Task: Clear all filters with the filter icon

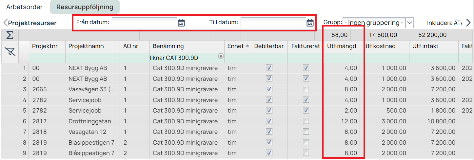Action: (10, 51)
